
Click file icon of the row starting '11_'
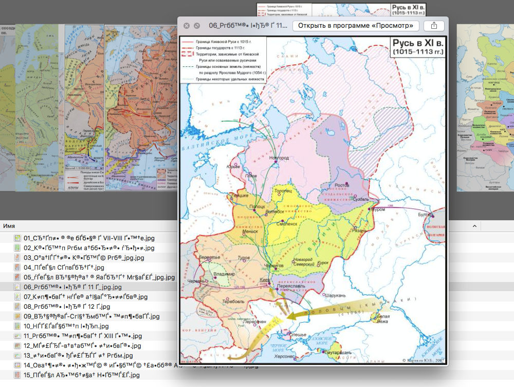(x=17, y=336)
